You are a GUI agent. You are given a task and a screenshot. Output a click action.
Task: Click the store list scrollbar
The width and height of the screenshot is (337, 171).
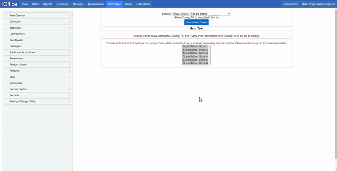point(209,55)
